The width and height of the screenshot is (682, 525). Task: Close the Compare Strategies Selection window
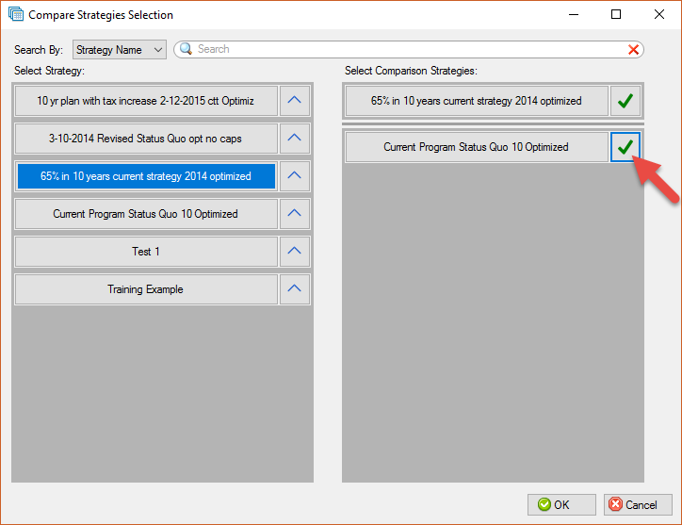659,14
